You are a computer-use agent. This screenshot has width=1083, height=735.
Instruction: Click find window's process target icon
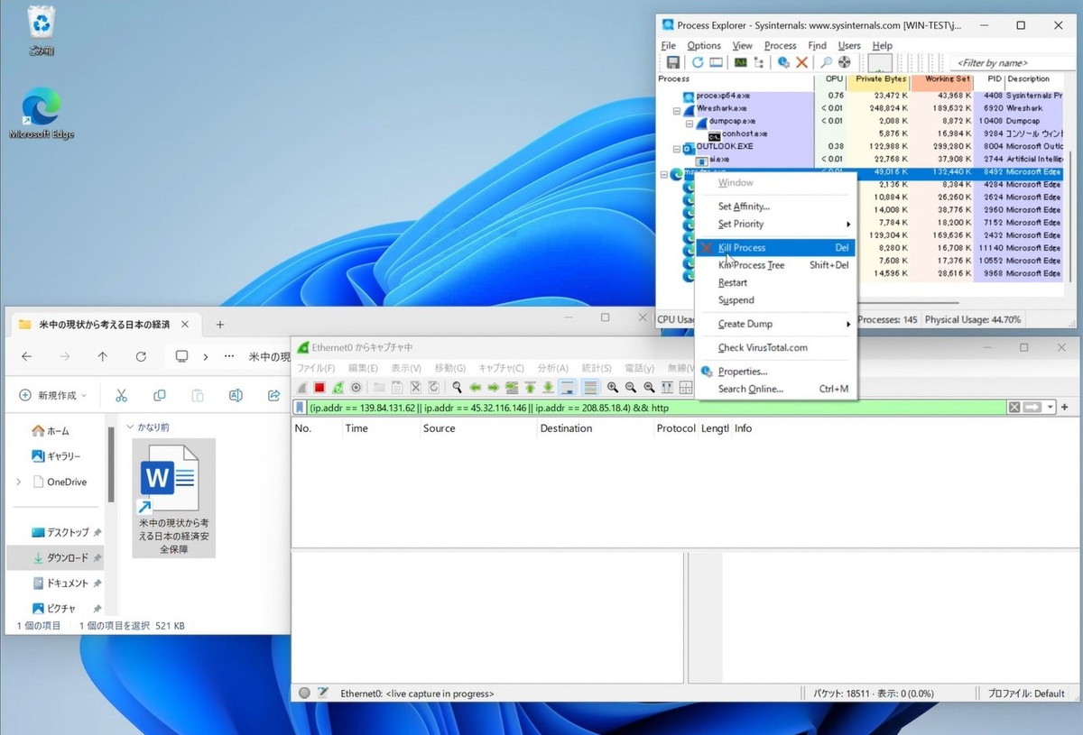click(x=845, y=62)
